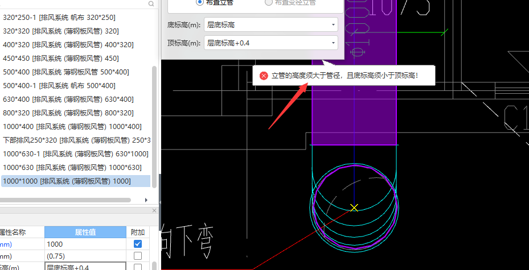Click the search magnifier icon above the list

pos(151,4)
